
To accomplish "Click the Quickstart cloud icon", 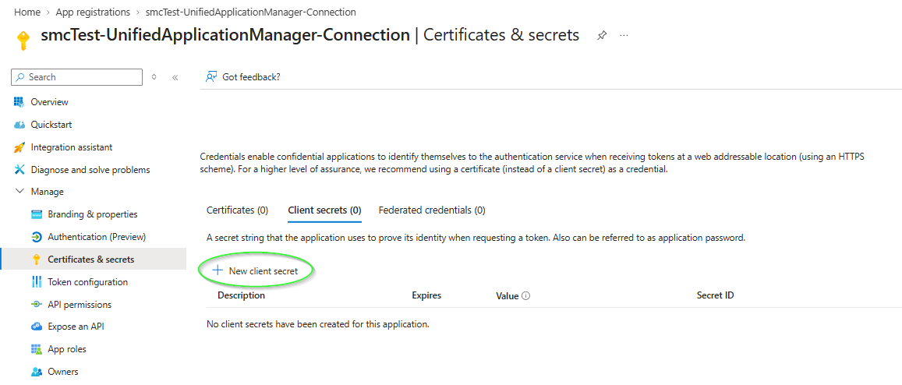I will point(19,125).
